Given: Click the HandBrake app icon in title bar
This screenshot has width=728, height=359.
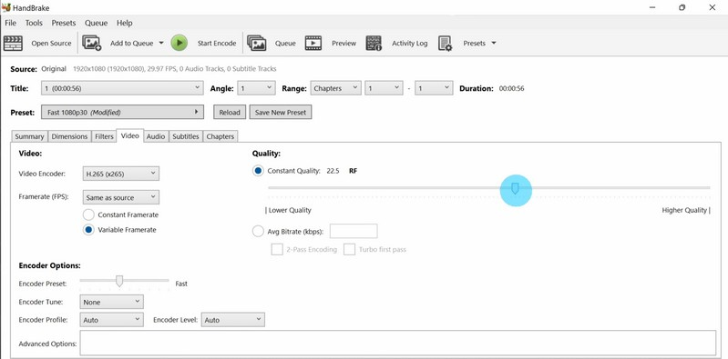Looking at the screenshot, I should [x=6, y=8].
